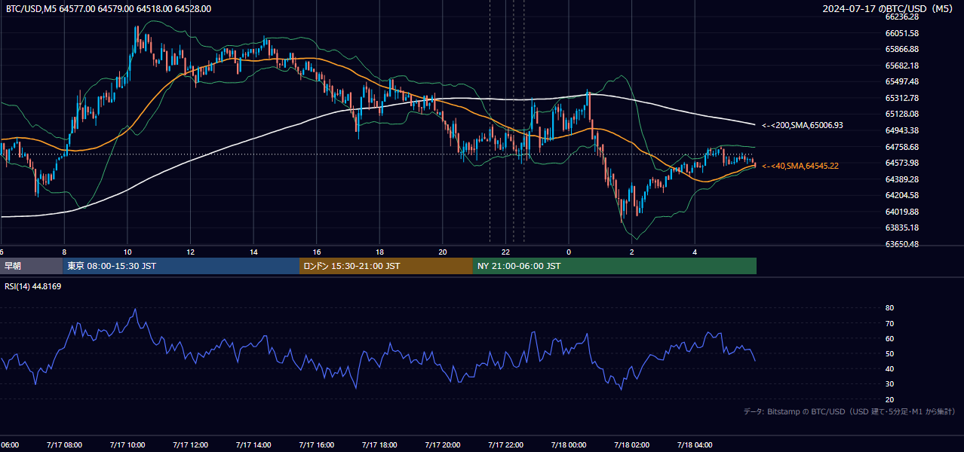This screenshot has width=964, height=452.
Task: Click the 7/17 08:00 time label
Action: [64, 444]
